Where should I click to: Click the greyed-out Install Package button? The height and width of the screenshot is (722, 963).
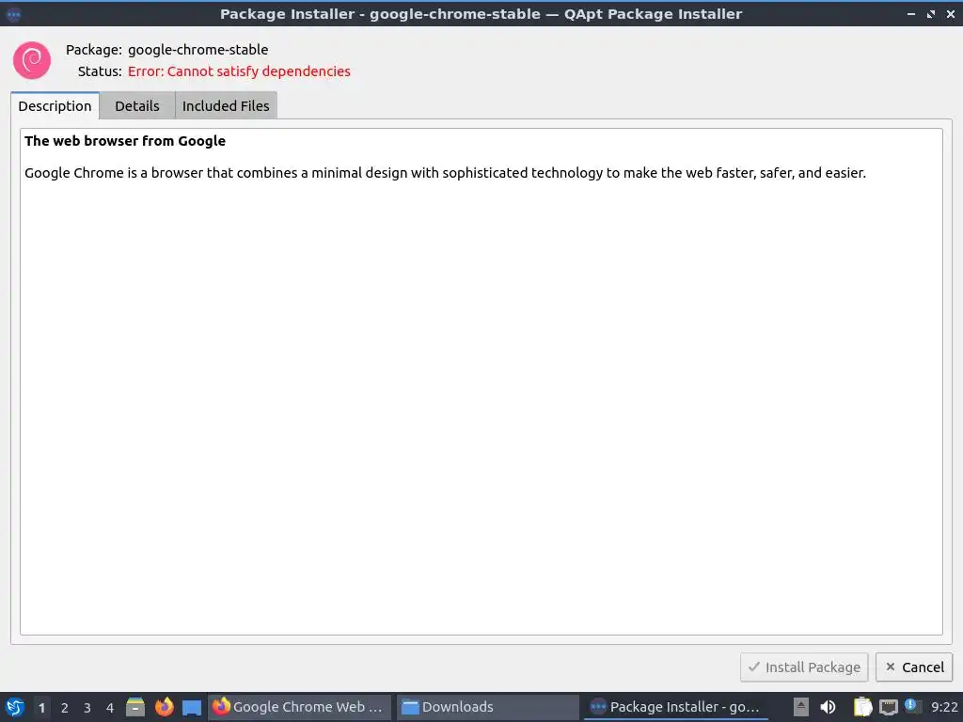point(804,667)
